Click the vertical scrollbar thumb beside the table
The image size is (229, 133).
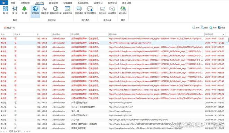(x=228, y=39)
